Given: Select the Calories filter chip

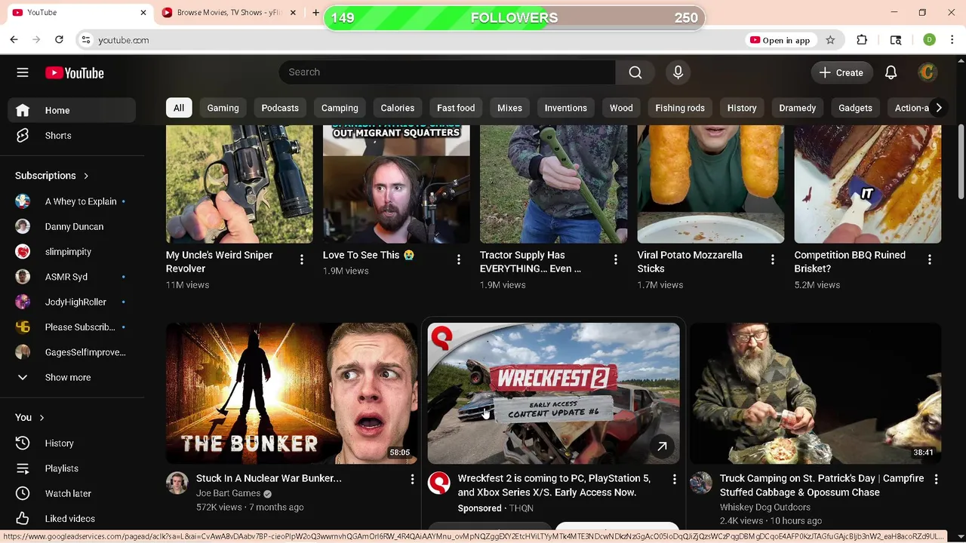Looking at the screenshot, I should (x=398, y=108).
